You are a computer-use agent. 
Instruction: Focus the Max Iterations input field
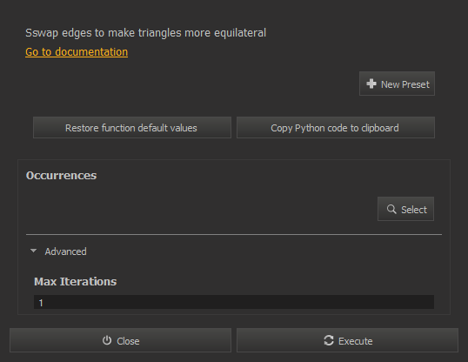tap(234, 302)
